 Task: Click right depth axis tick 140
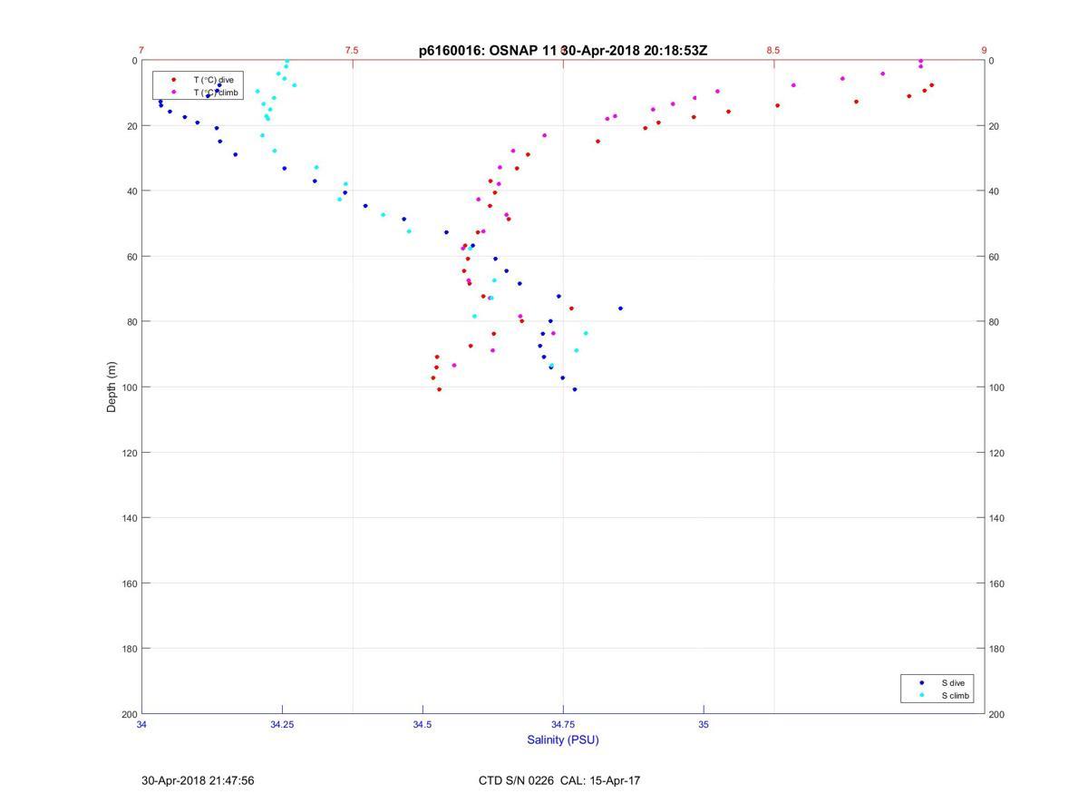click(x=997, y=518)
